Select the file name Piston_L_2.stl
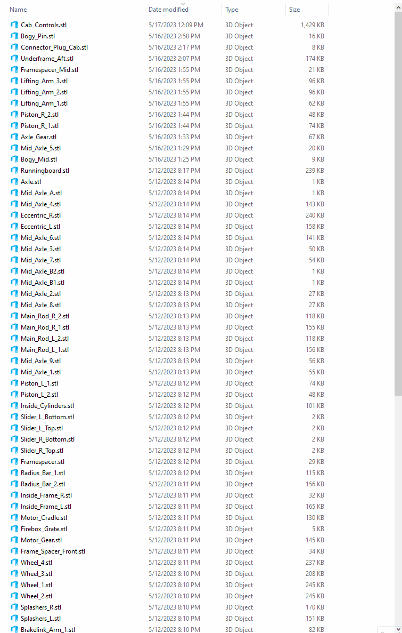Viewport: 402px width, 633px height. (39, 395)
